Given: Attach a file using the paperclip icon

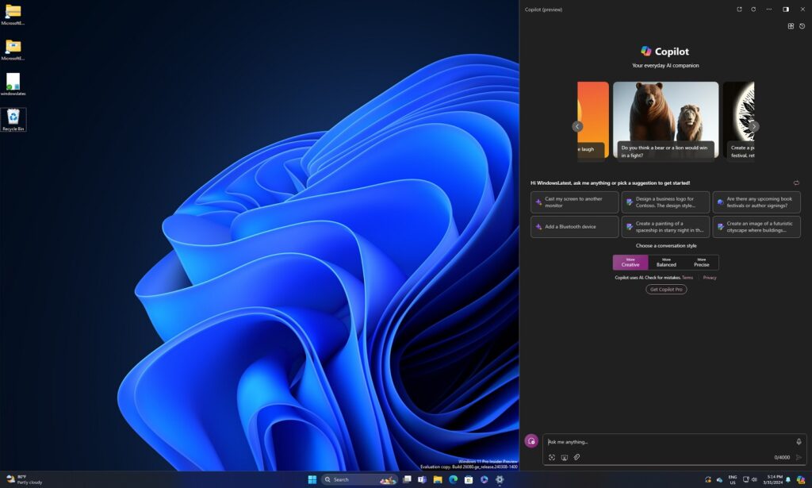Looking at the screenshot, I should (576, 457).
